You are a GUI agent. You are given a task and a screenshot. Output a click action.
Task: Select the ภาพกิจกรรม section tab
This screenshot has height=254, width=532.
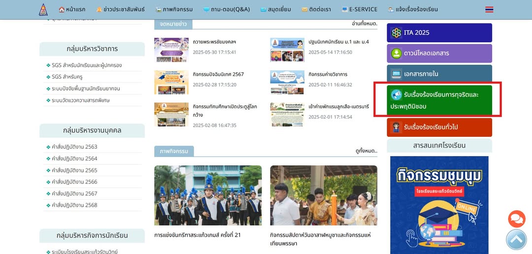174,151
